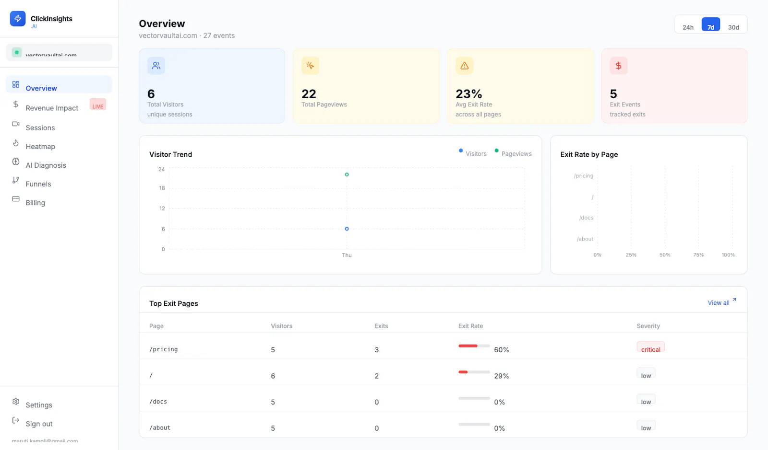The width and height of the screenshot is (768, 450).
Task: Click the Overview grid icon in sidebar
Action: click(x=16, y=84)
